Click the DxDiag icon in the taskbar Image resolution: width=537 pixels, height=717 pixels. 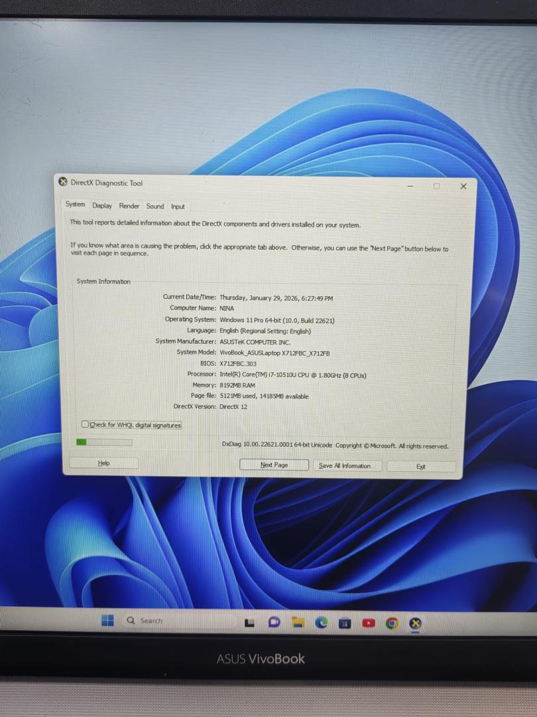point(415,623)
